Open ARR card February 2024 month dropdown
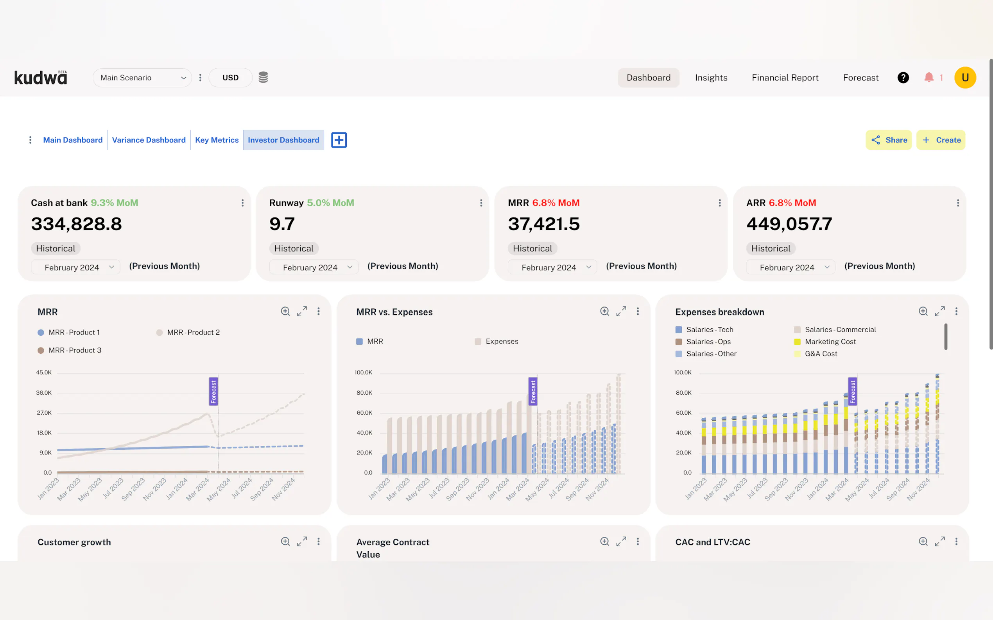 790,267
